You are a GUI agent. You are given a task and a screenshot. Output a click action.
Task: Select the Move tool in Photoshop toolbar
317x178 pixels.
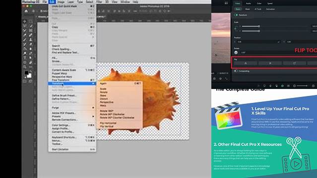click(x=25, y=21)
